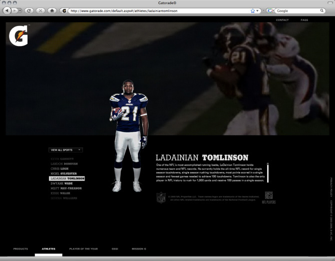This screenshot has height=261, width=335.
Task: Click the NFL shield logo
Action: click(161, 197)
